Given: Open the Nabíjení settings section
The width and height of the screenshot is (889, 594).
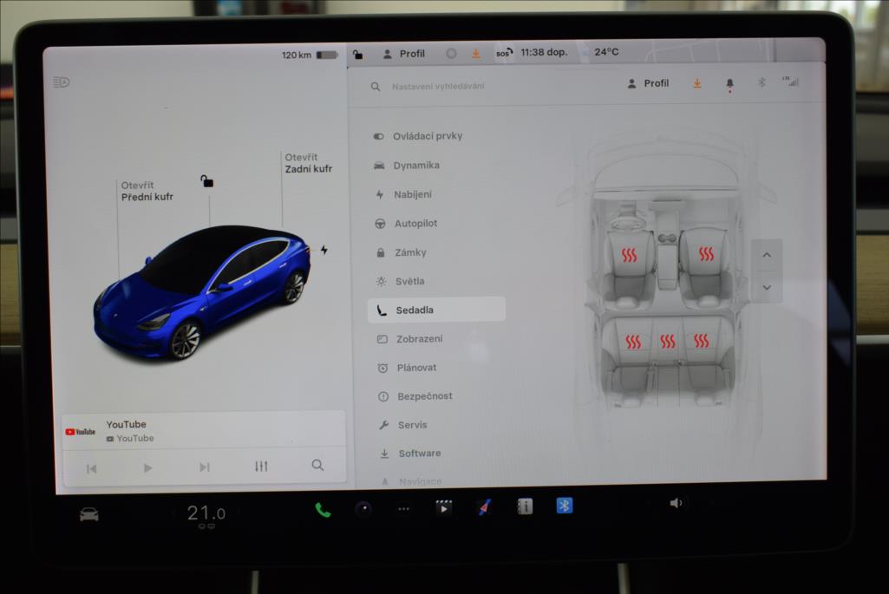Looking at the screenshot, I should click(412, 194).
